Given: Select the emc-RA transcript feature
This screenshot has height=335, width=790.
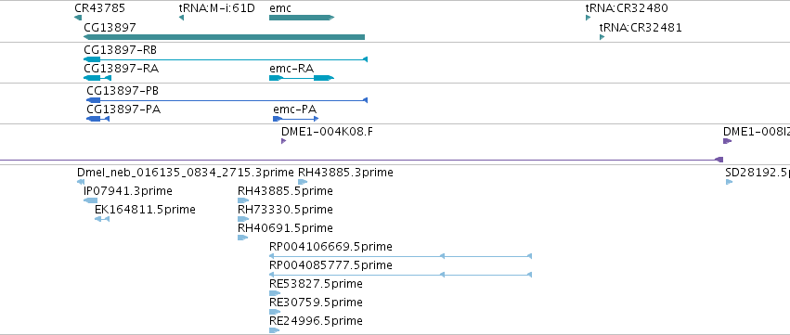Looking at the screenshot, I should pyautogui.click(x=302, y=78).
